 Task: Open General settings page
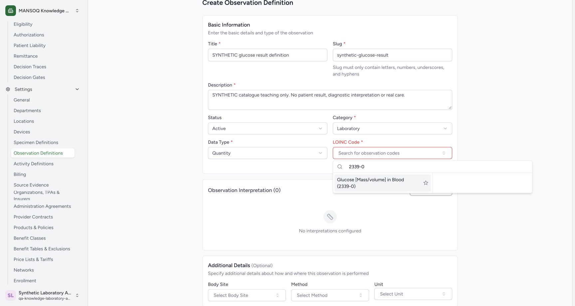(22, 100)
